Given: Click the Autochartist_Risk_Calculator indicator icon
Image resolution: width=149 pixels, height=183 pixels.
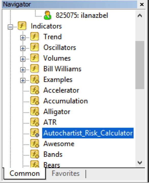Looking at the screenshot, I should pos(34,133).
